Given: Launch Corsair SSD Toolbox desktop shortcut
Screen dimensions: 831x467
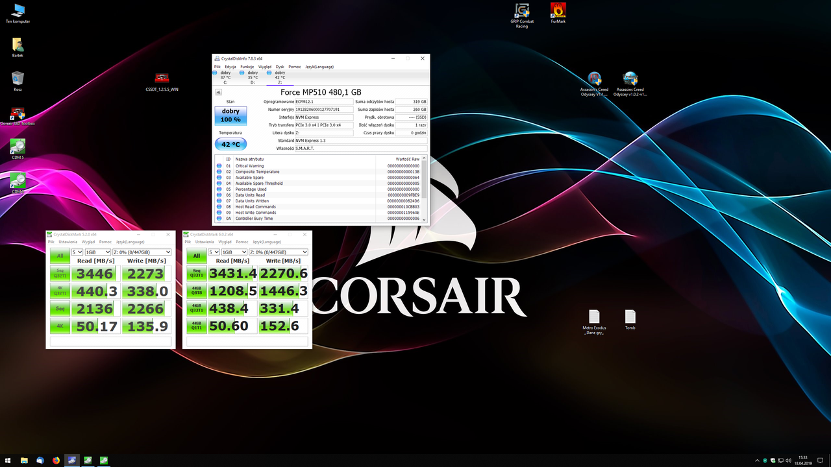Looking at the screenshot, I should click(x=18, y=115).
